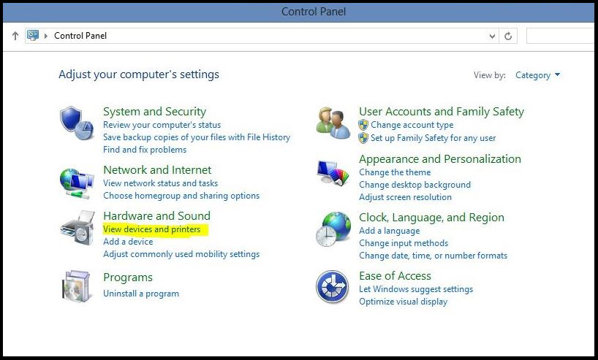Image resolution: width=598 pixels, height=360 pixels.
Task: Open View devices and printers
Action: [x=151, y=229]
